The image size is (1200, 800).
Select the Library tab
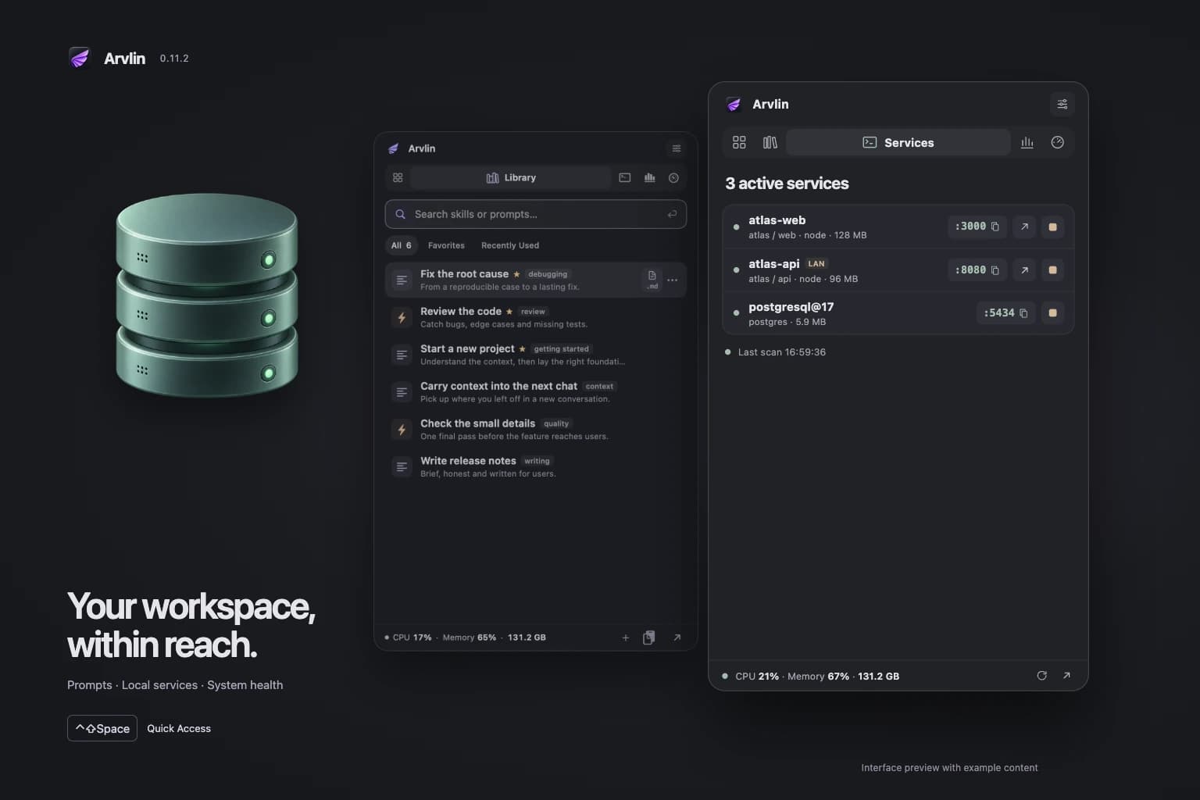pos(511,178)
